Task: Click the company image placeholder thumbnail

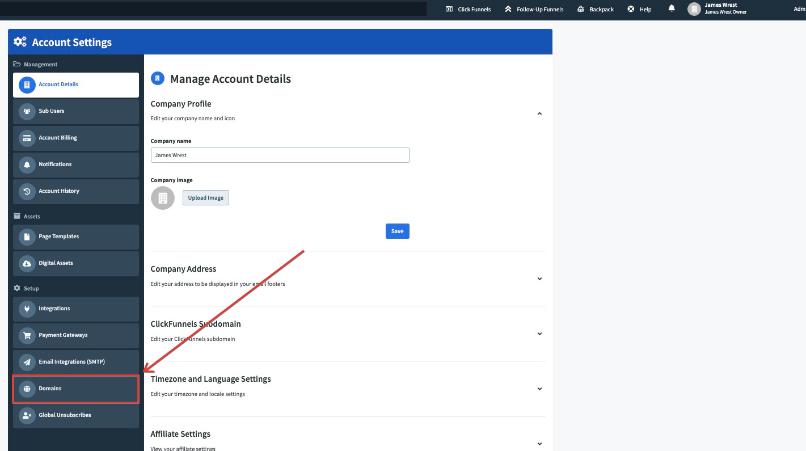Action: point(163,198)
